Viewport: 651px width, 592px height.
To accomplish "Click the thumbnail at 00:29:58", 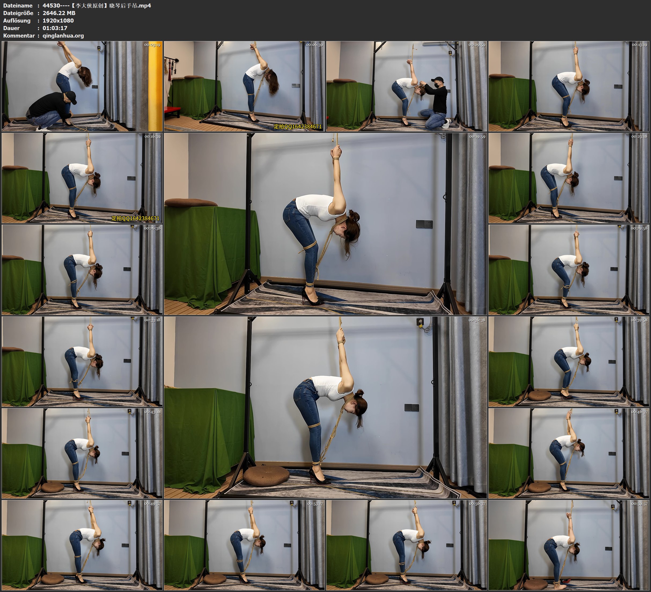I will (x=568, y=270).
